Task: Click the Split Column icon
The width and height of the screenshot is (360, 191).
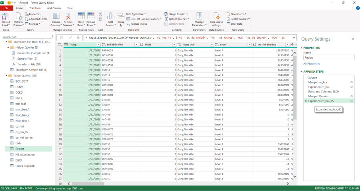Action: [111, 16]
